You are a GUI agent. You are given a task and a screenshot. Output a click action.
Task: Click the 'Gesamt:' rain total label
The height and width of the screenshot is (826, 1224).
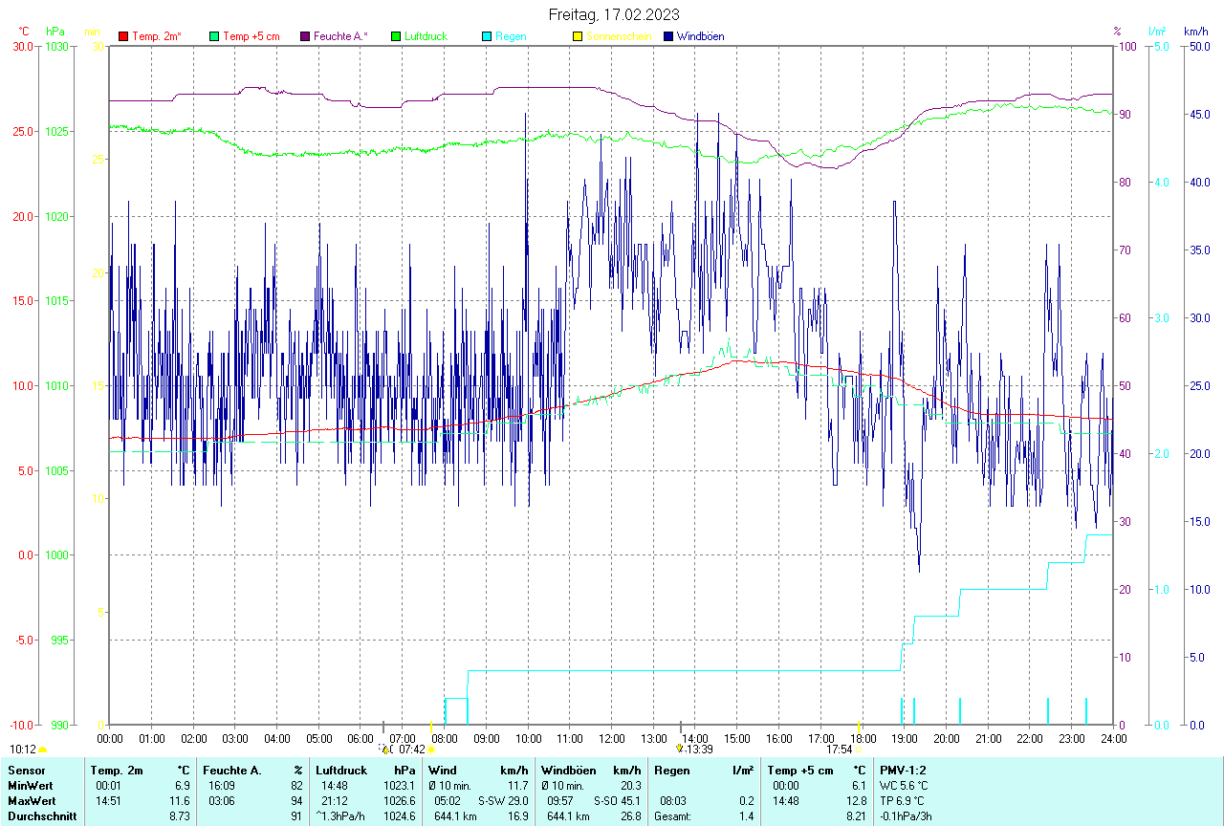[x=671, y=815]
